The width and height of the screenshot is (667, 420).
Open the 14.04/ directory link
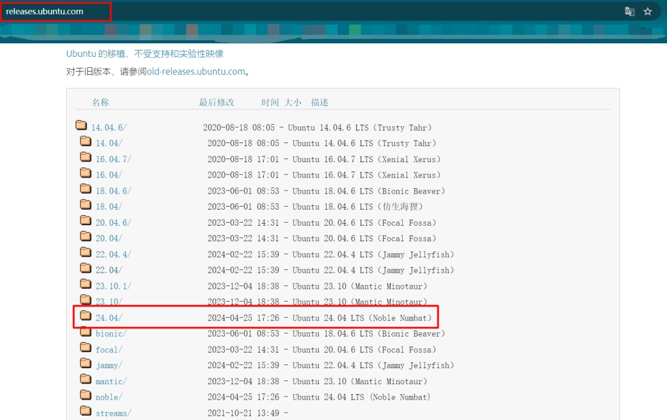point(109,143)
